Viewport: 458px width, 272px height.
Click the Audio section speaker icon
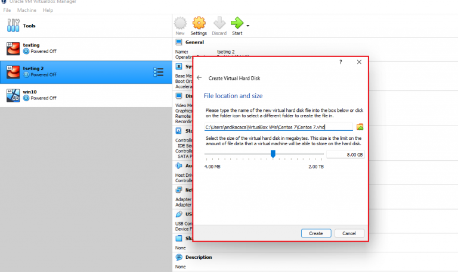click(x=179, y=165)
